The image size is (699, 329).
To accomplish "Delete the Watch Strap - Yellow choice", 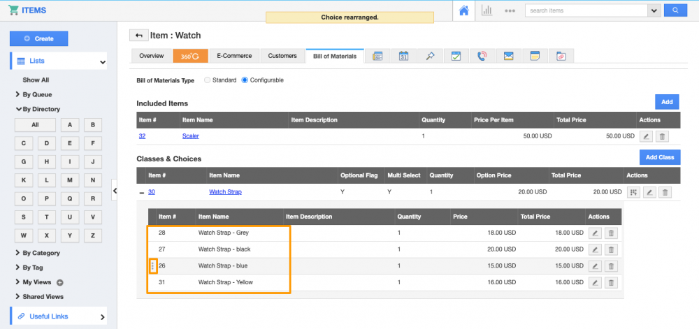I will [611, 283].
